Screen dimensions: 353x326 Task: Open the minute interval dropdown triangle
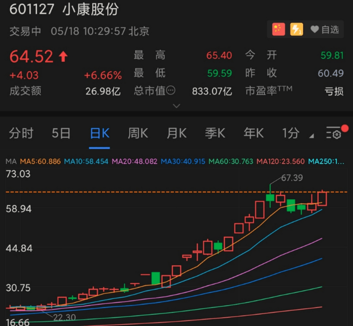311,136
